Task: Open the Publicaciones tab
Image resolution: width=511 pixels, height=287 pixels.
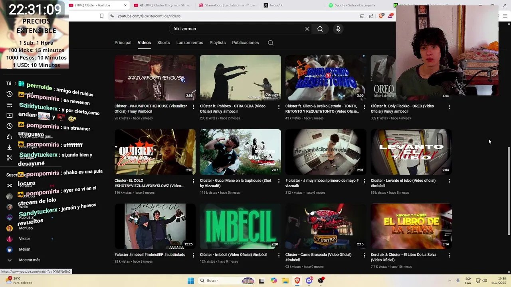Action: coord(246,43)
